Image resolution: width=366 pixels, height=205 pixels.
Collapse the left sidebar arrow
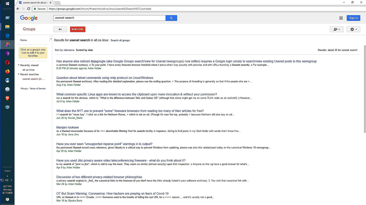(x=51, y=39)
